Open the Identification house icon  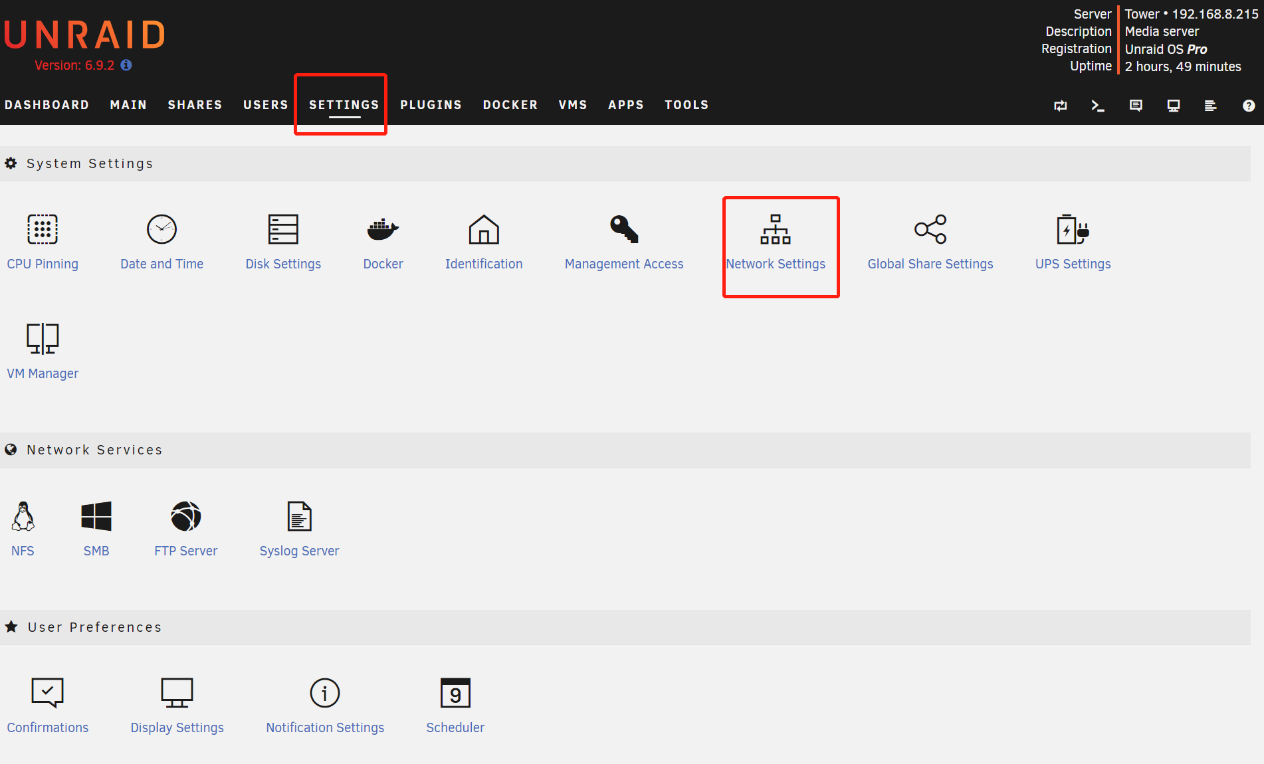coord(484,229)
